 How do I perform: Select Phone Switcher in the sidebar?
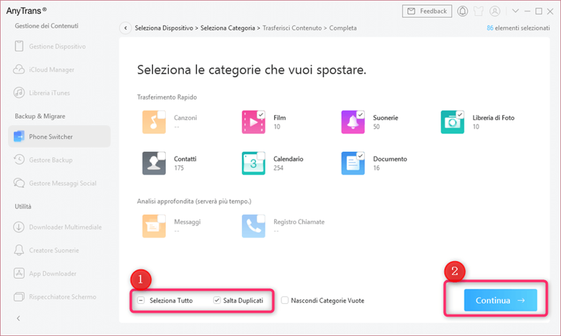point(51,137)
